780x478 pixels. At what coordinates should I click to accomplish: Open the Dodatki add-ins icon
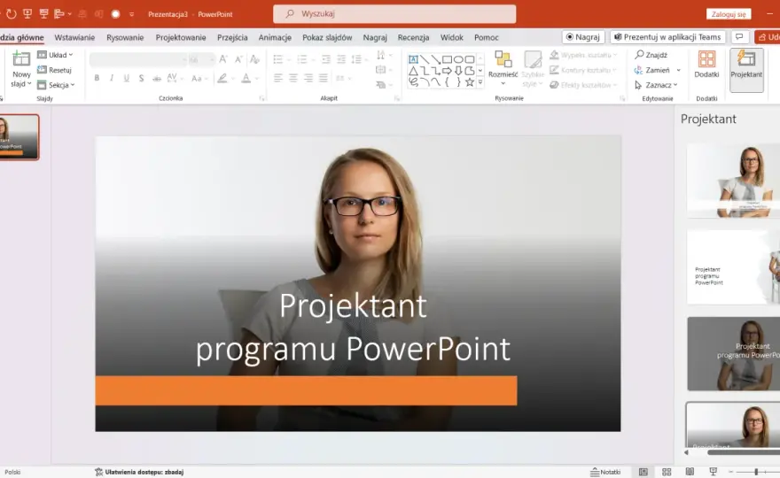coord(706,59)
